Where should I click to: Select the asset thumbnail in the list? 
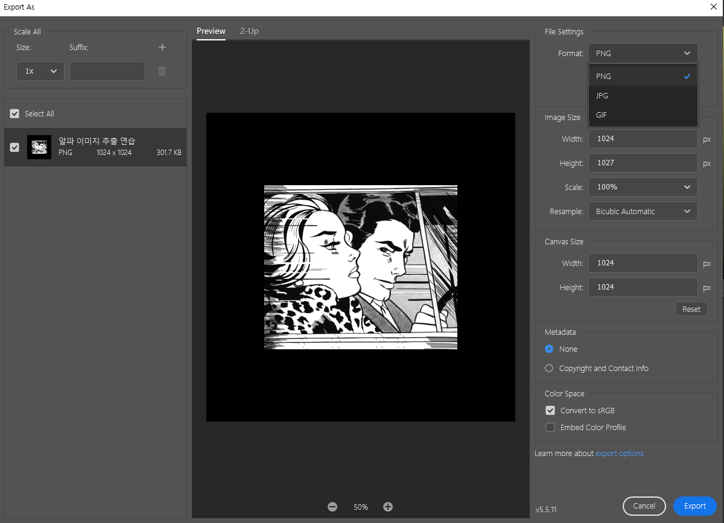[39, 147]
